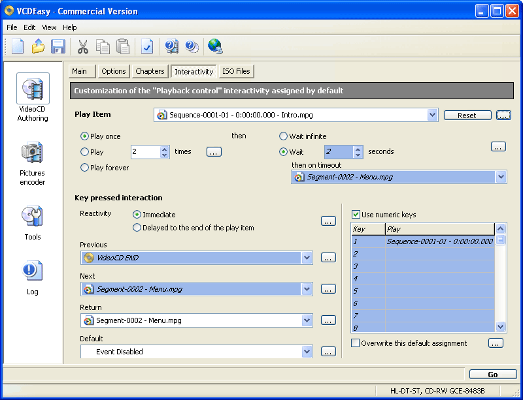The width and height of the screenshot is (523, 400).
Task: Select Delayed to the end of play item
Action: [x=137, y=228]
